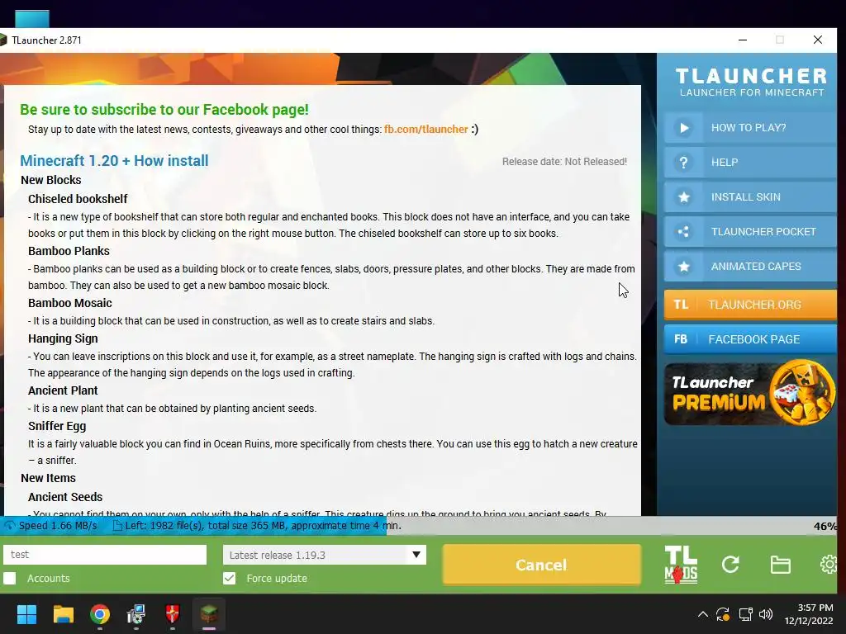Click the TL icon on the orange button
846x634 pixels.
click(x=681, y=305)
